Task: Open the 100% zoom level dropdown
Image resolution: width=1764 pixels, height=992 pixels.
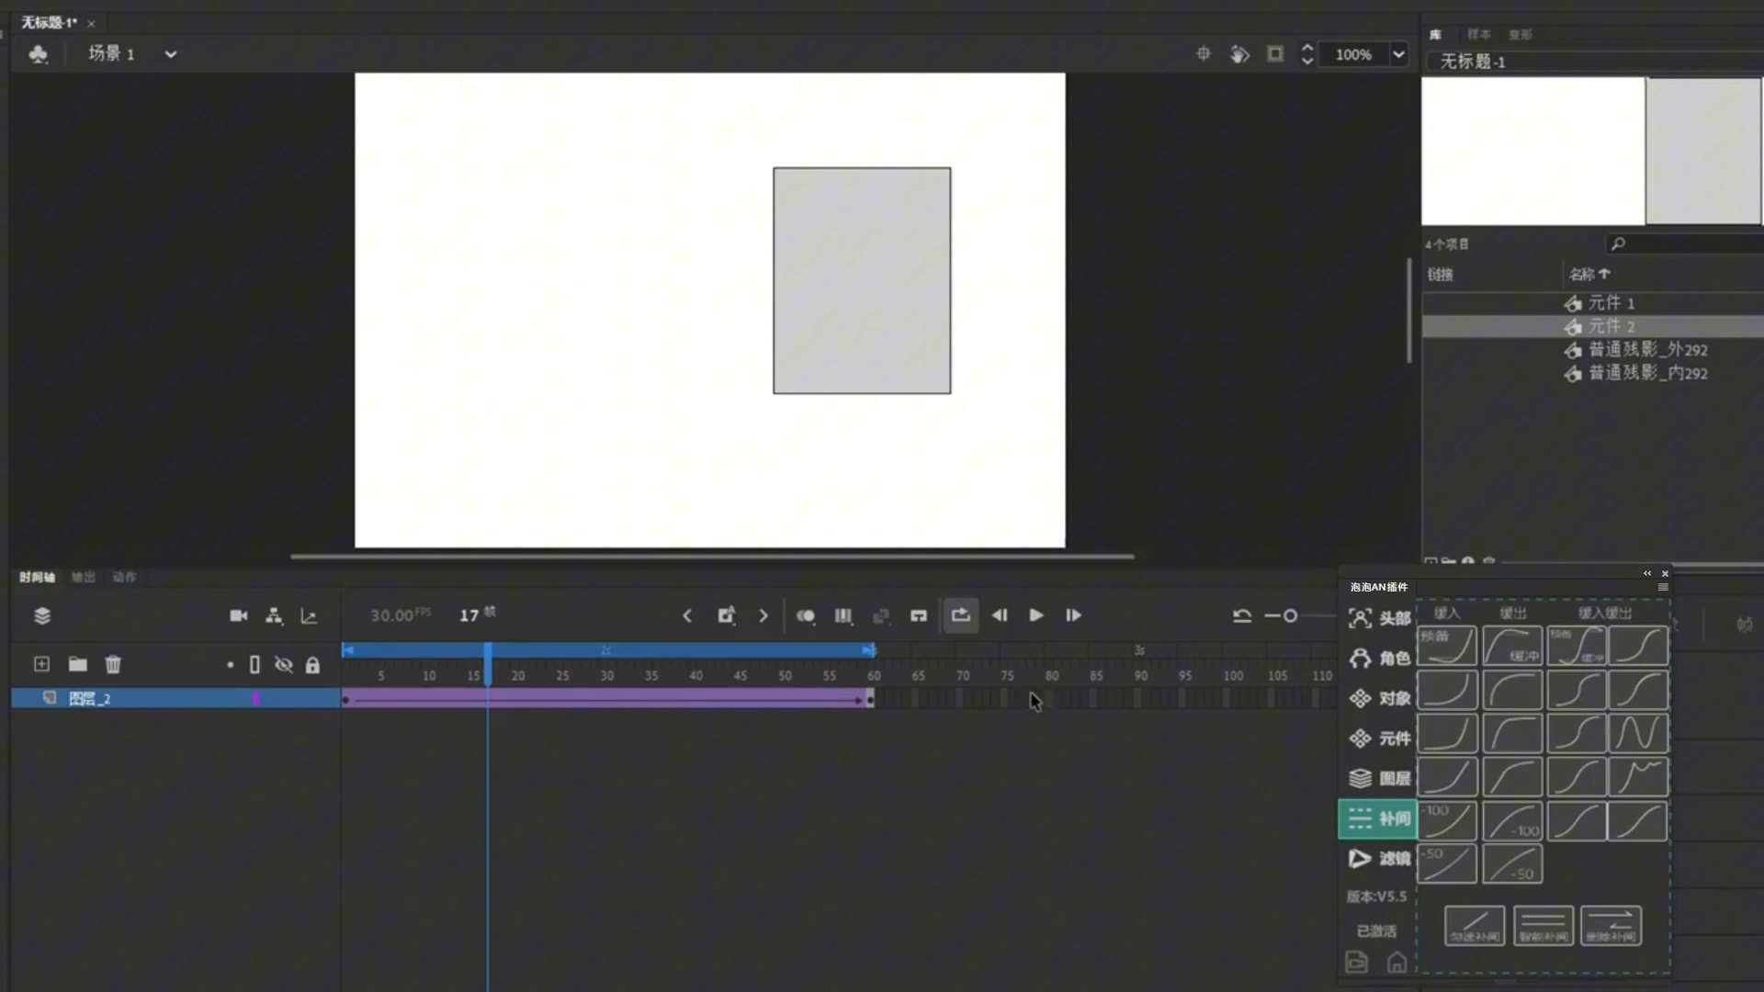Action: (1397, 54)
